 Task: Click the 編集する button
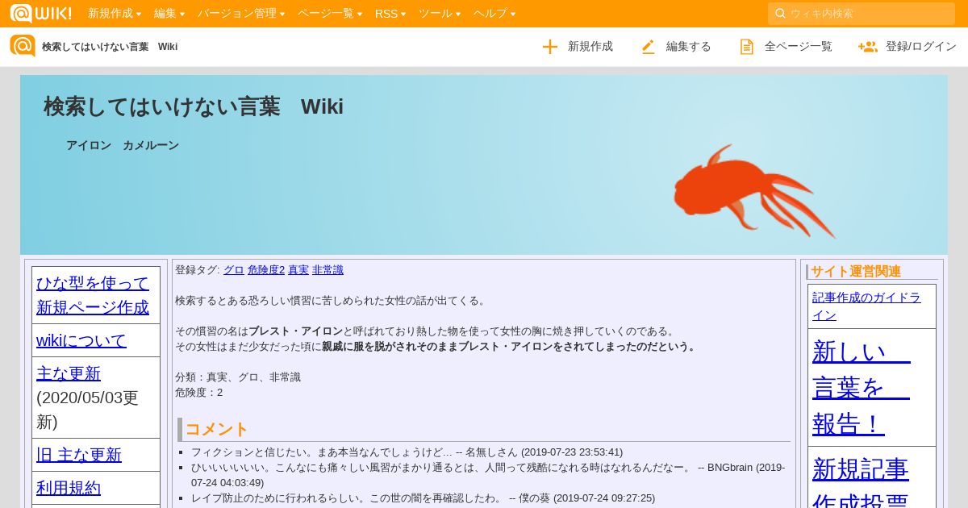tap(676, 47)
